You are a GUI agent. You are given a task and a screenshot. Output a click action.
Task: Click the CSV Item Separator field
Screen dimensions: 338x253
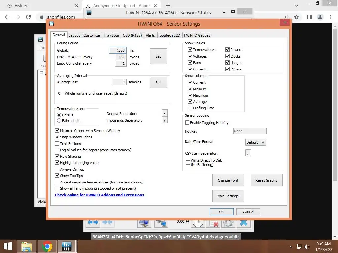(x=248, y=153)
